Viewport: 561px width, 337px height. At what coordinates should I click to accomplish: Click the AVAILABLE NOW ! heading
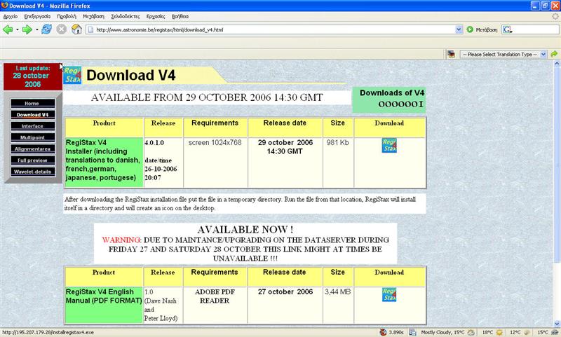coord(245,229)
